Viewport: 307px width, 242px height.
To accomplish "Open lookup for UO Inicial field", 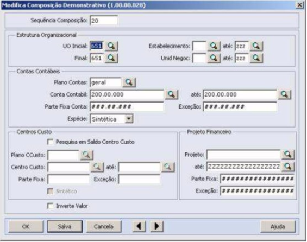I will point(111,46).
